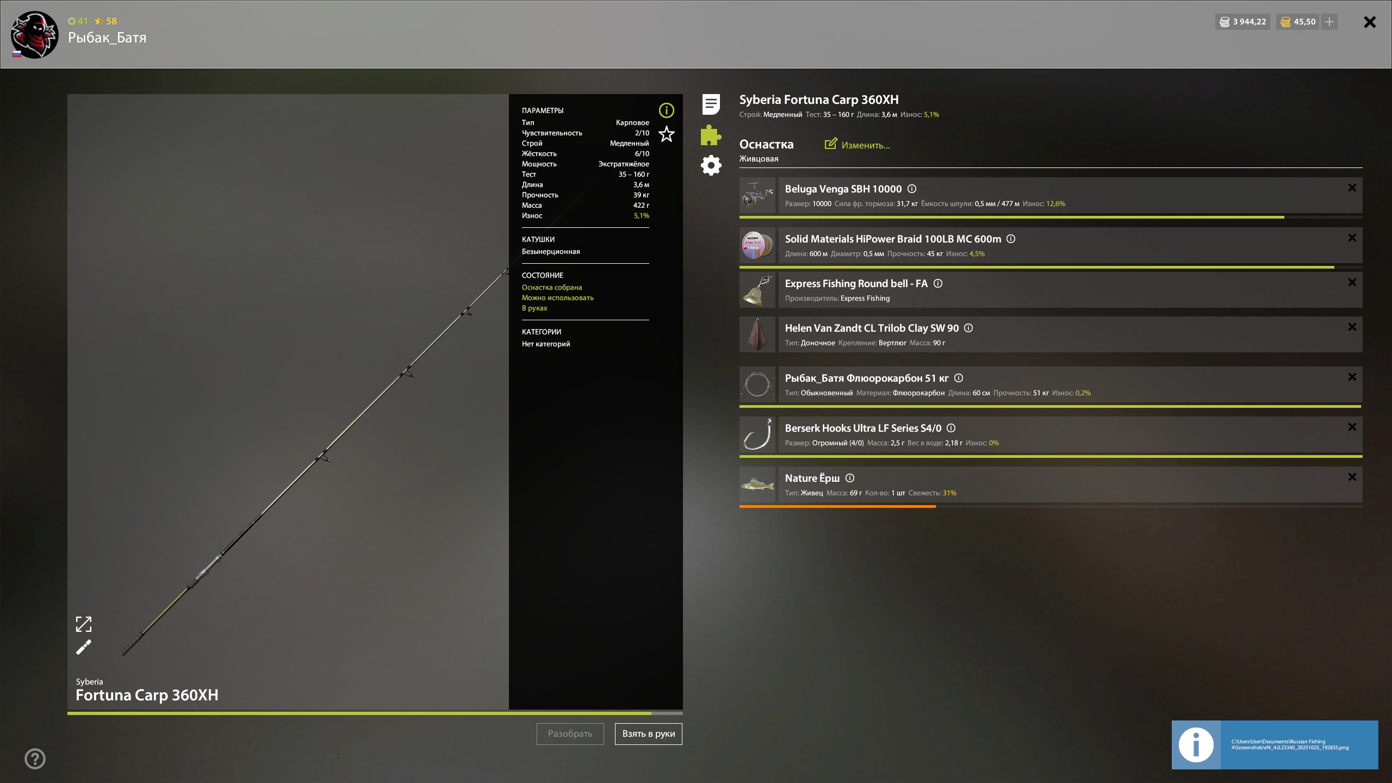Remove the Helen Van Zandt Trilob sinker
The height and width of the screenshot is (783, 1392).
coord(1352,327)
